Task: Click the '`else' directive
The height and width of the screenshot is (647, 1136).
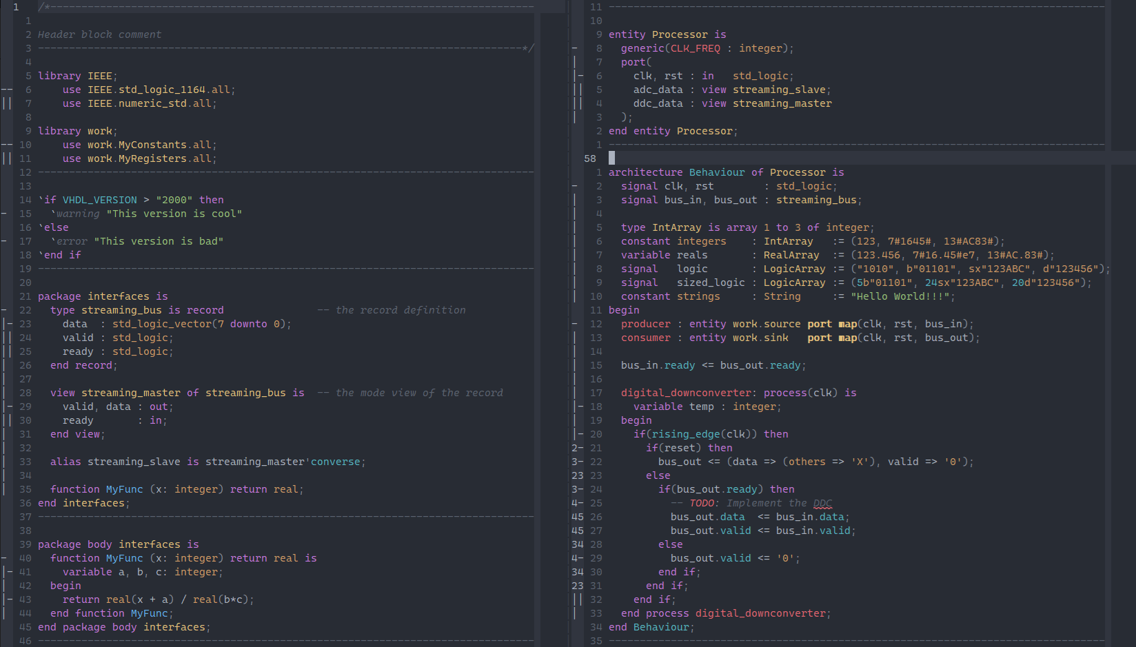Action: point(53,227)
